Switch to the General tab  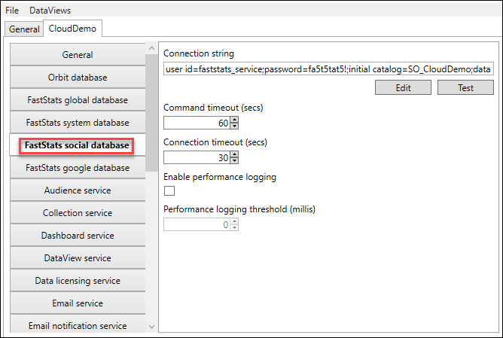point(24,29)
